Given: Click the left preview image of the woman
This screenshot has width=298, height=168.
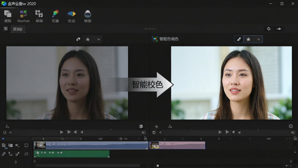Looking at the screenshot, I should tap(67, 83).
